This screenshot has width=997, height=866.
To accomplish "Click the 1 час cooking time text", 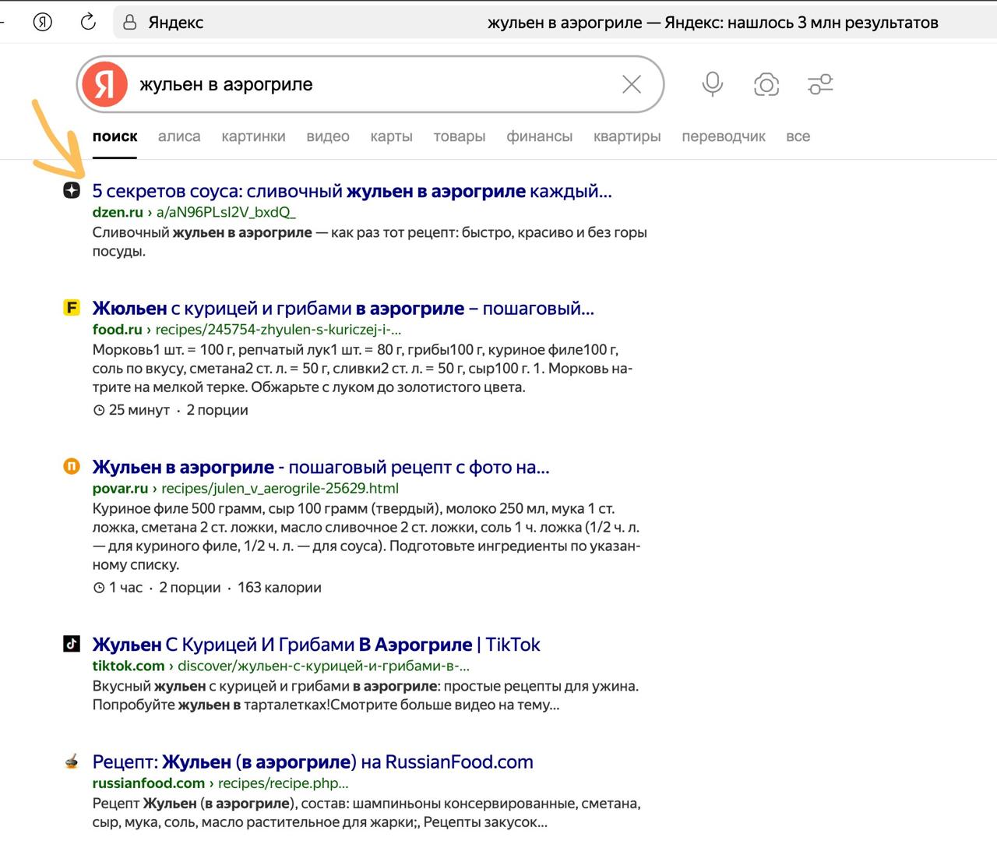I will (x=125, y=588).
